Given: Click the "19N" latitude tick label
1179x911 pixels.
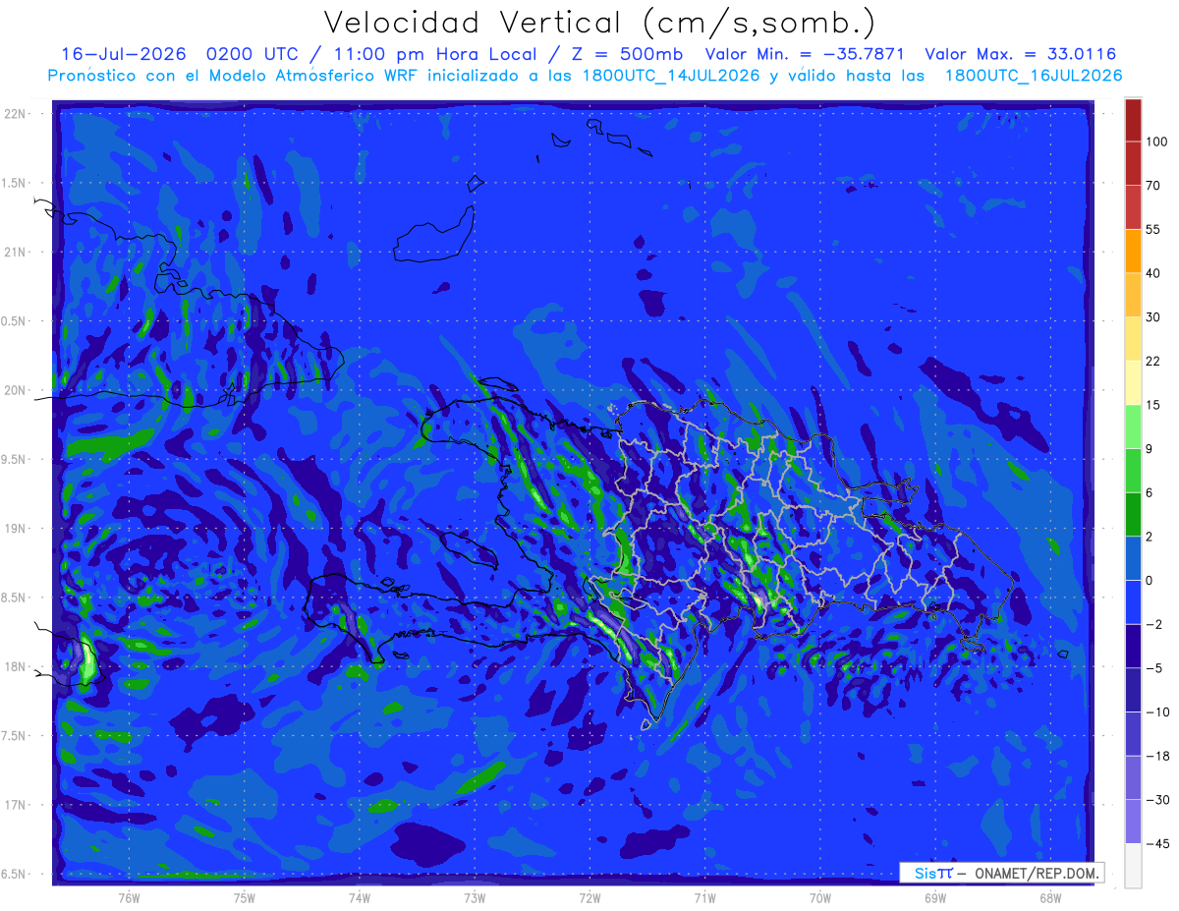Looking at the screenshot, I should pyautogui.click(x=14, y=528).
